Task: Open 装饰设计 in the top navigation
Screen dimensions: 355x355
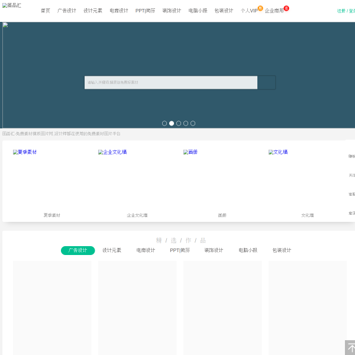Action: tap(172, 11)
